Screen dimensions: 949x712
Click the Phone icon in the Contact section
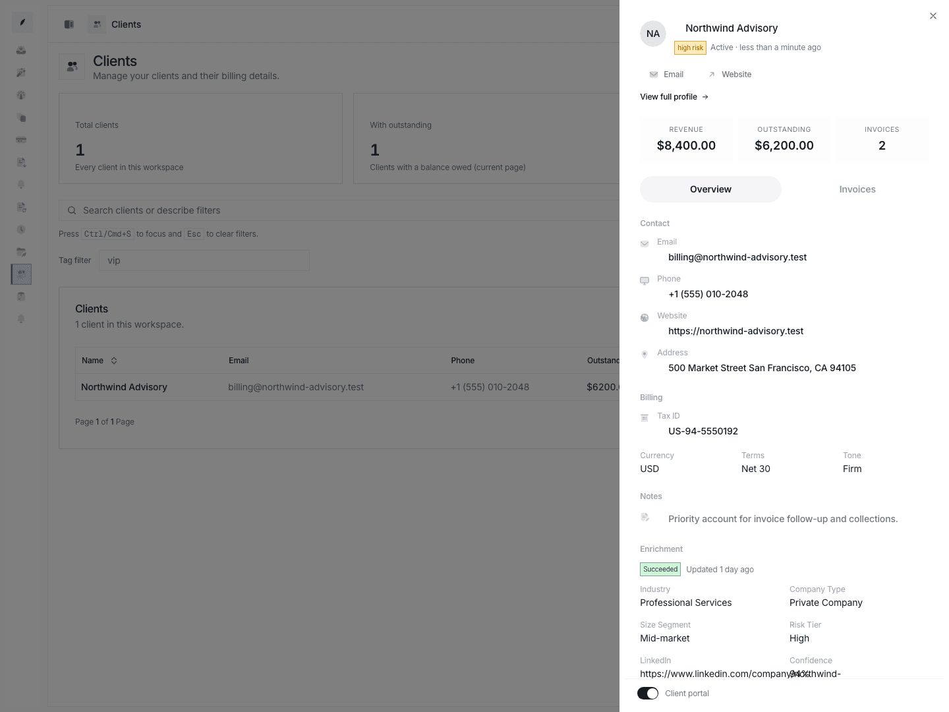coord(645,280)
